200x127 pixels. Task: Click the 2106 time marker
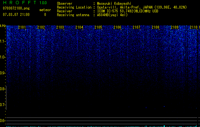[117, 27]
